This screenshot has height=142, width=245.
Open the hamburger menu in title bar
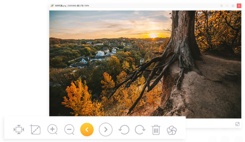point(222,6)
